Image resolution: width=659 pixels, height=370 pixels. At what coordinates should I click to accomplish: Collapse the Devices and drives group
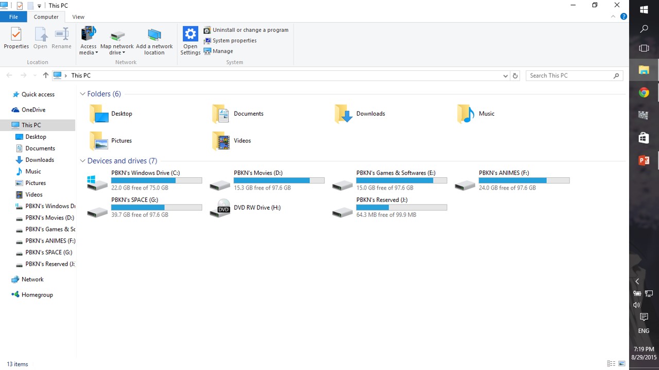82,161
